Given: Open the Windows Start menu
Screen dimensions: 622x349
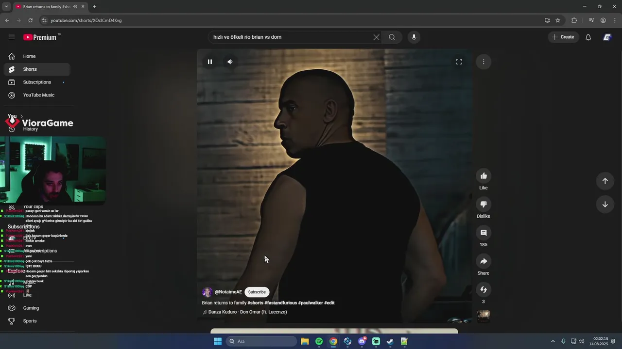Looking at the screenshot, I should [218, 341].
